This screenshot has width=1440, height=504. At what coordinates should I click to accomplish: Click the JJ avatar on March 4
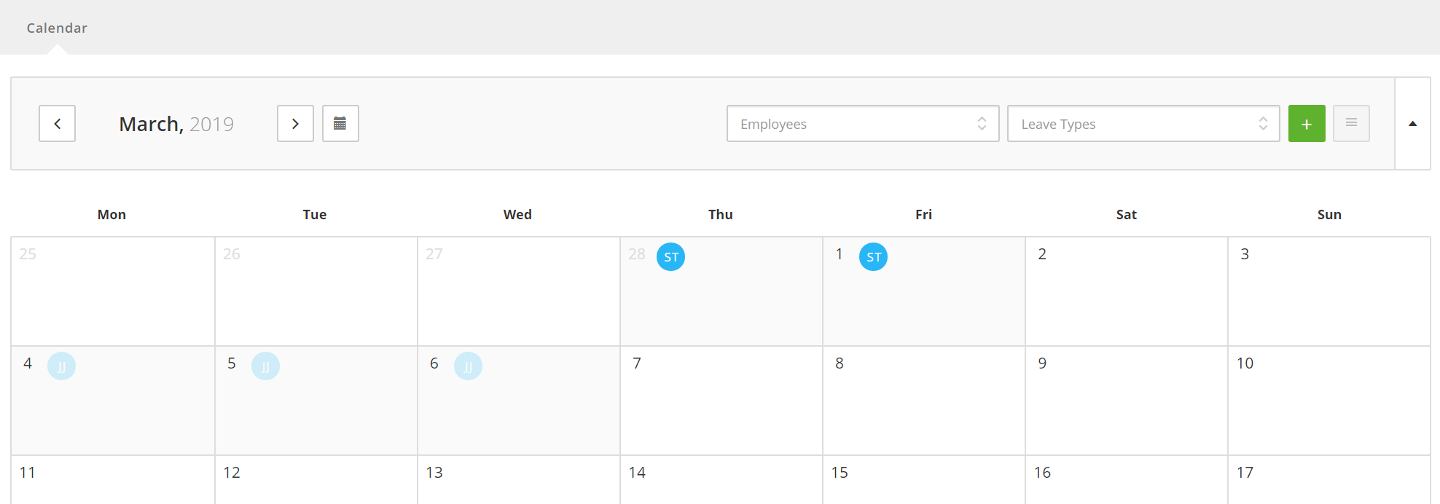pos(61,366)
